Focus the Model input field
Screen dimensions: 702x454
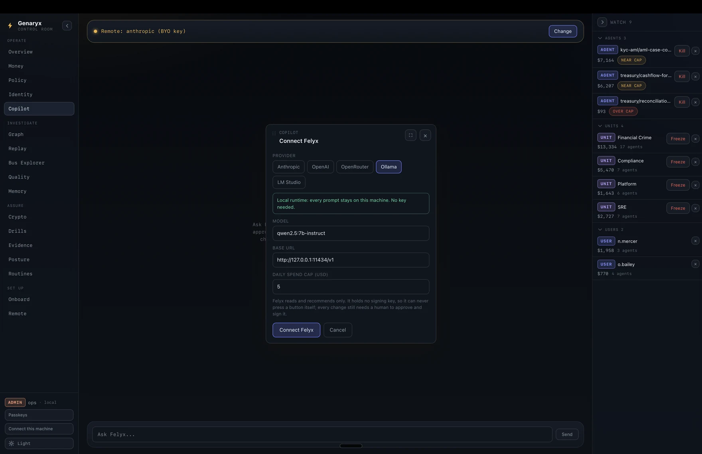tap(351, 233)
